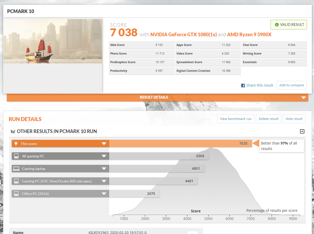Click the 4801 bar for Gaming laptop
Image resolution: width=314 pixels, height=234 pixels.
[x=157, y=169]
